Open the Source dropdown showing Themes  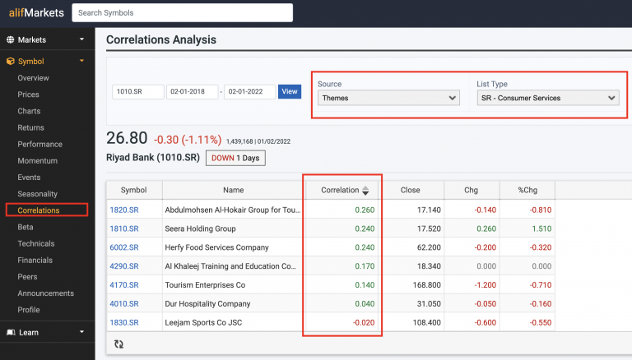coord(389,98)
